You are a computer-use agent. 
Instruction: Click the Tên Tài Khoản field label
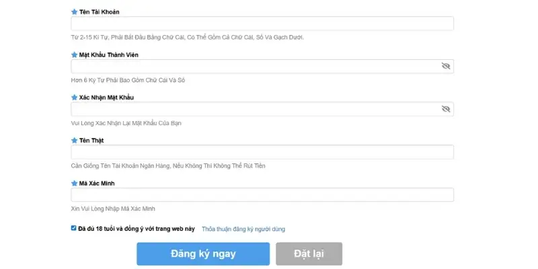click(99, 12)
